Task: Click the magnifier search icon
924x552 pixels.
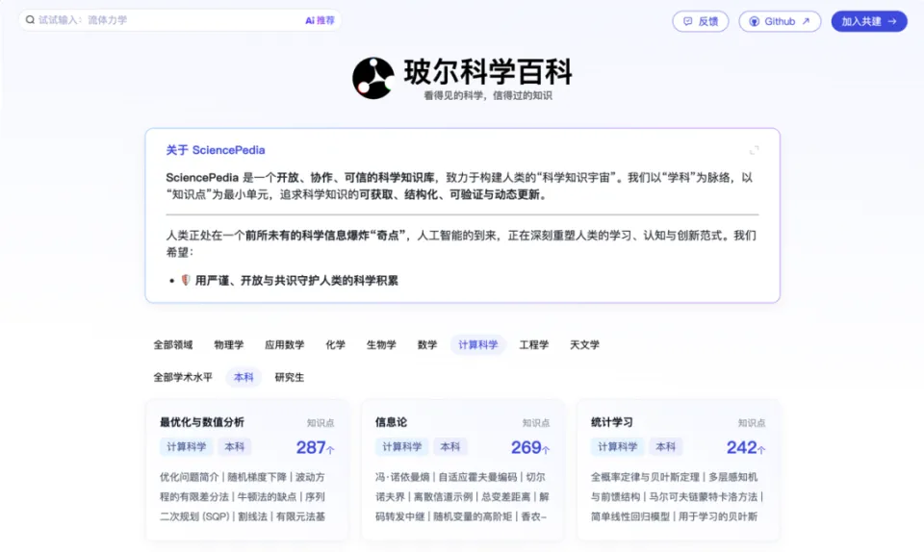Action: click(x=29, y=20)
